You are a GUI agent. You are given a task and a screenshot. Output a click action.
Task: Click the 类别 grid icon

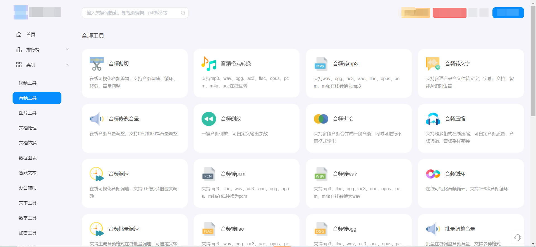(x=19, y=65)
